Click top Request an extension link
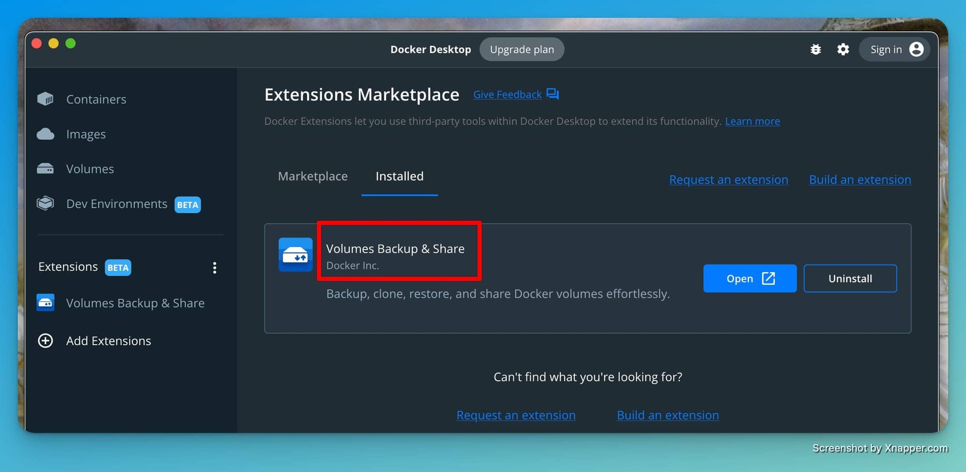 pyautogui.click(x=729, y=180)
